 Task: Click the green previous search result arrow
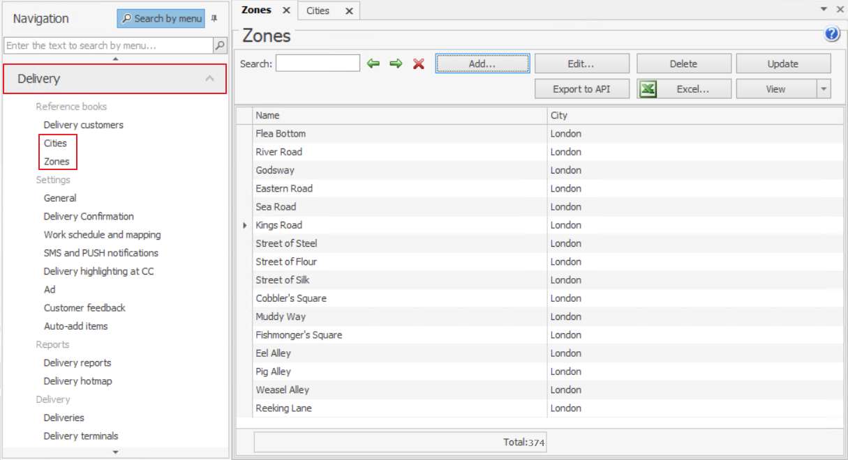click(373, 64)
